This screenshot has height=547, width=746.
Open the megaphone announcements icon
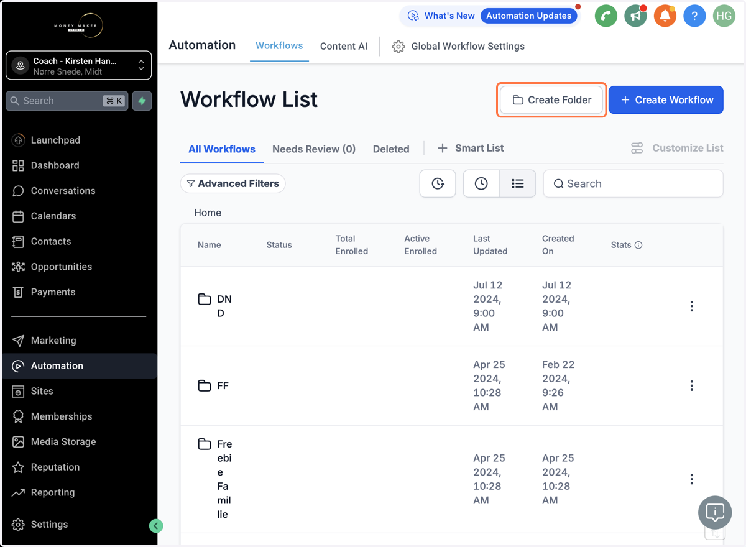point(635,16)
